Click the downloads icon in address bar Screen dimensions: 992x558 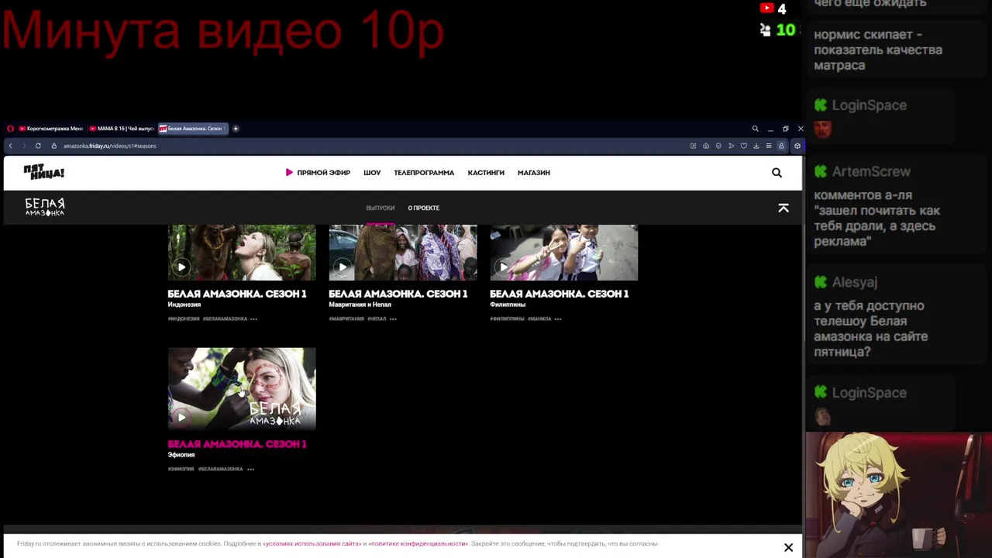(756, 146)
